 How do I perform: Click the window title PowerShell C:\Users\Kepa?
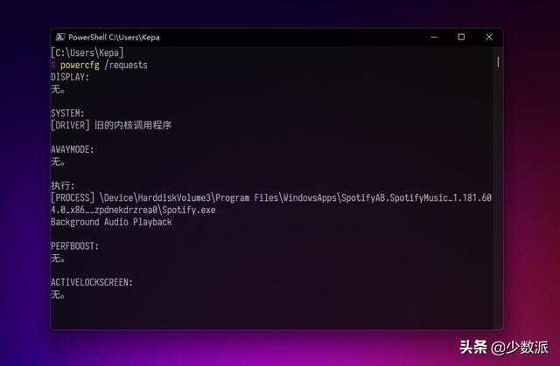114,37
